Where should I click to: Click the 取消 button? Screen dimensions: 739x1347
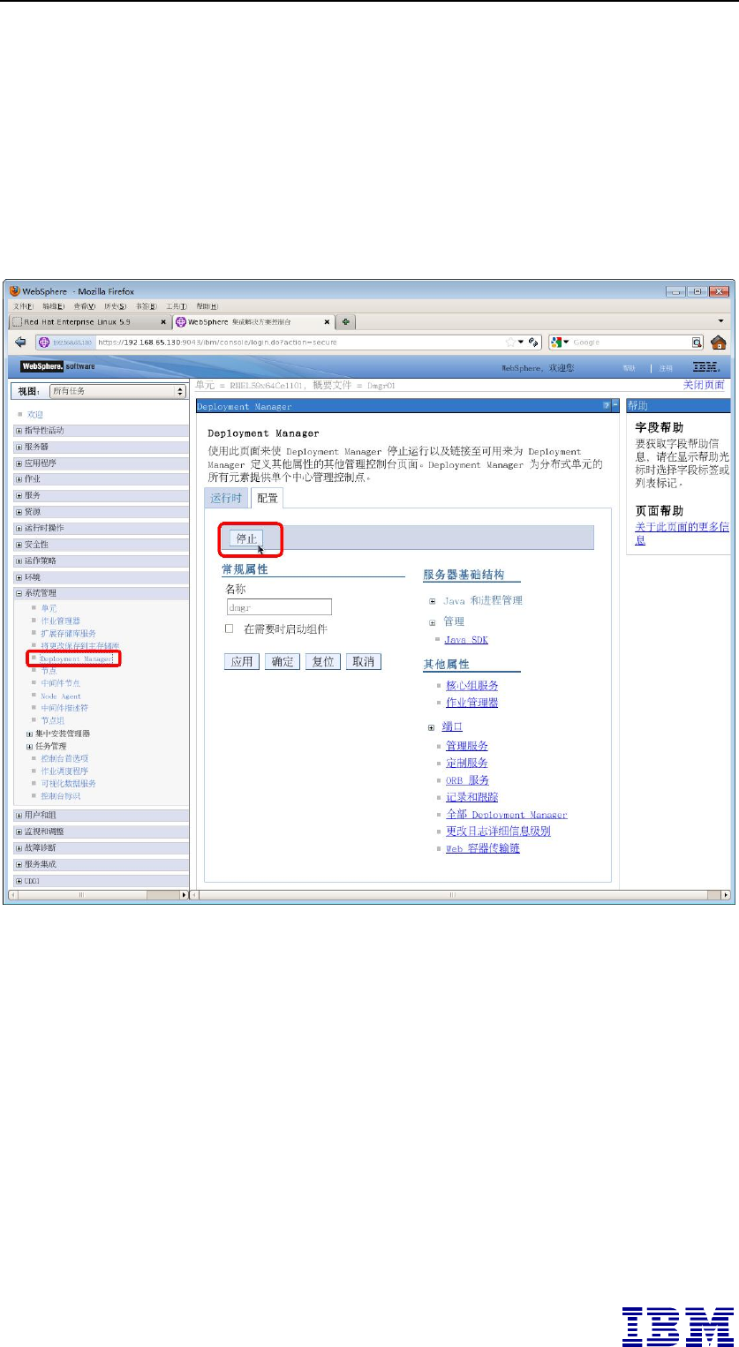pos(364,661)
